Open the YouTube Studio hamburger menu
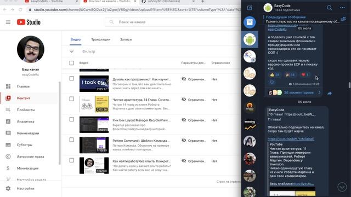 click(8, 22)
